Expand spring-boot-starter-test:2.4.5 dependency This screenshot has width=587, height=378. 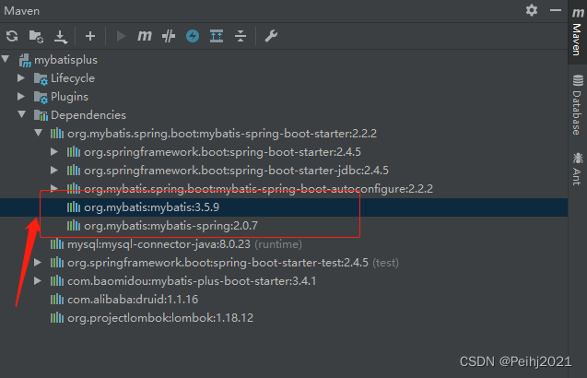pos(38,262)
